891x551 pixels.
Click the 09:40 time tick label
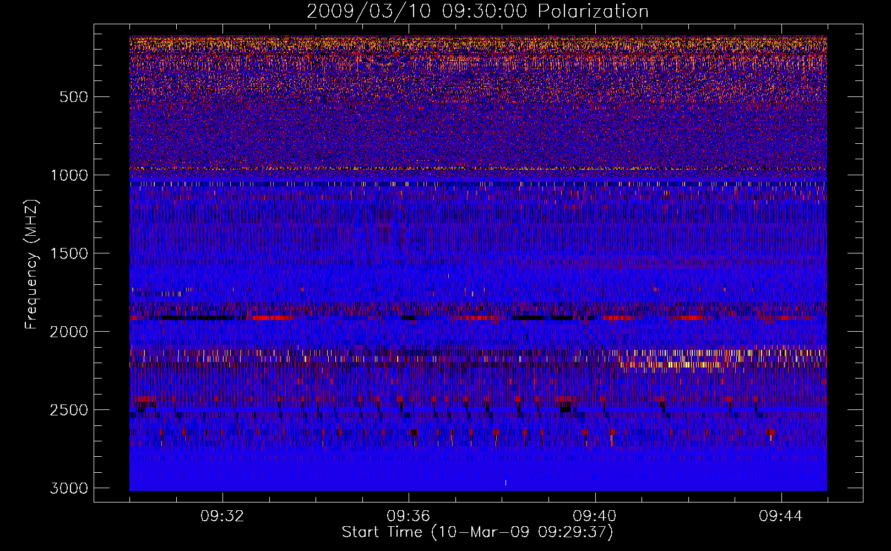(x=594, y=516)
